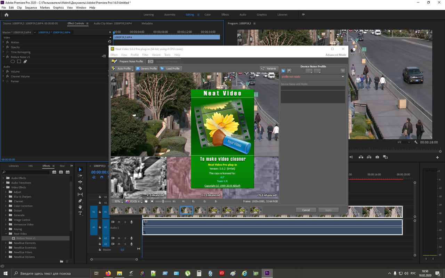Select the Type tool
The image size is (445, 278).
(x=80, y=213)
